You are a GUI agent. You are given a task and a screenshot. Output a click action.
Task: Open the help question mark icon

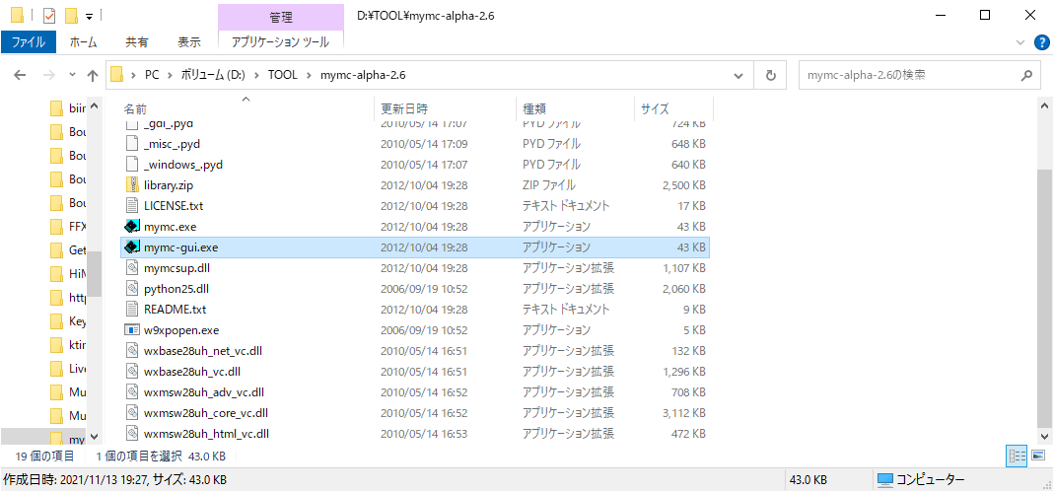tap(1039, 43)
